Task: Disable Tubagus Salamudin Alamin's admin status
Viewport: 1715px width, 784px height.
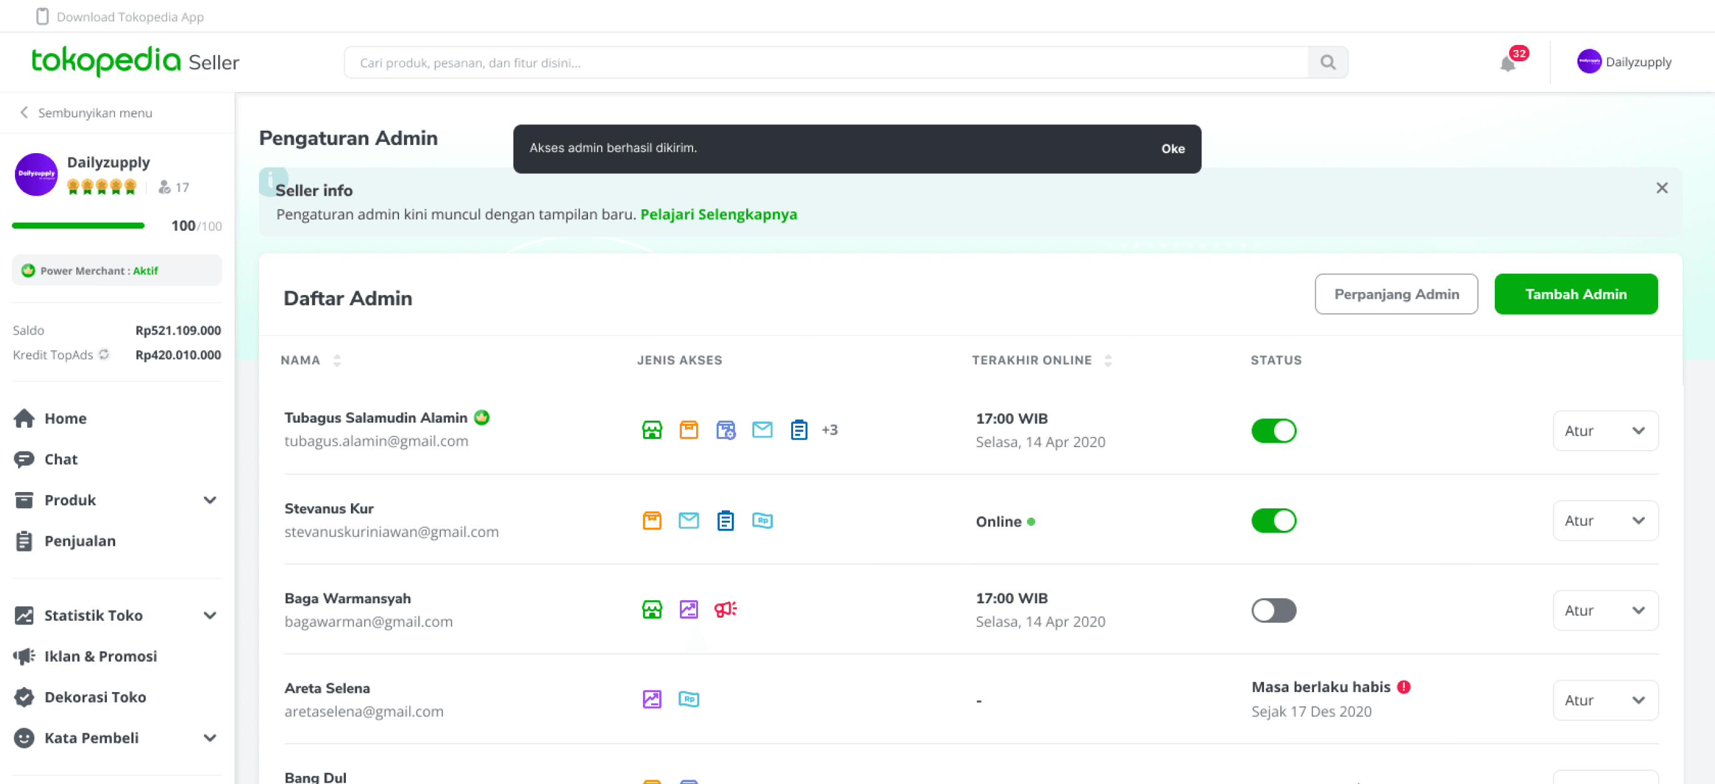Action: pyautogui.click(x=1273, y=431)
